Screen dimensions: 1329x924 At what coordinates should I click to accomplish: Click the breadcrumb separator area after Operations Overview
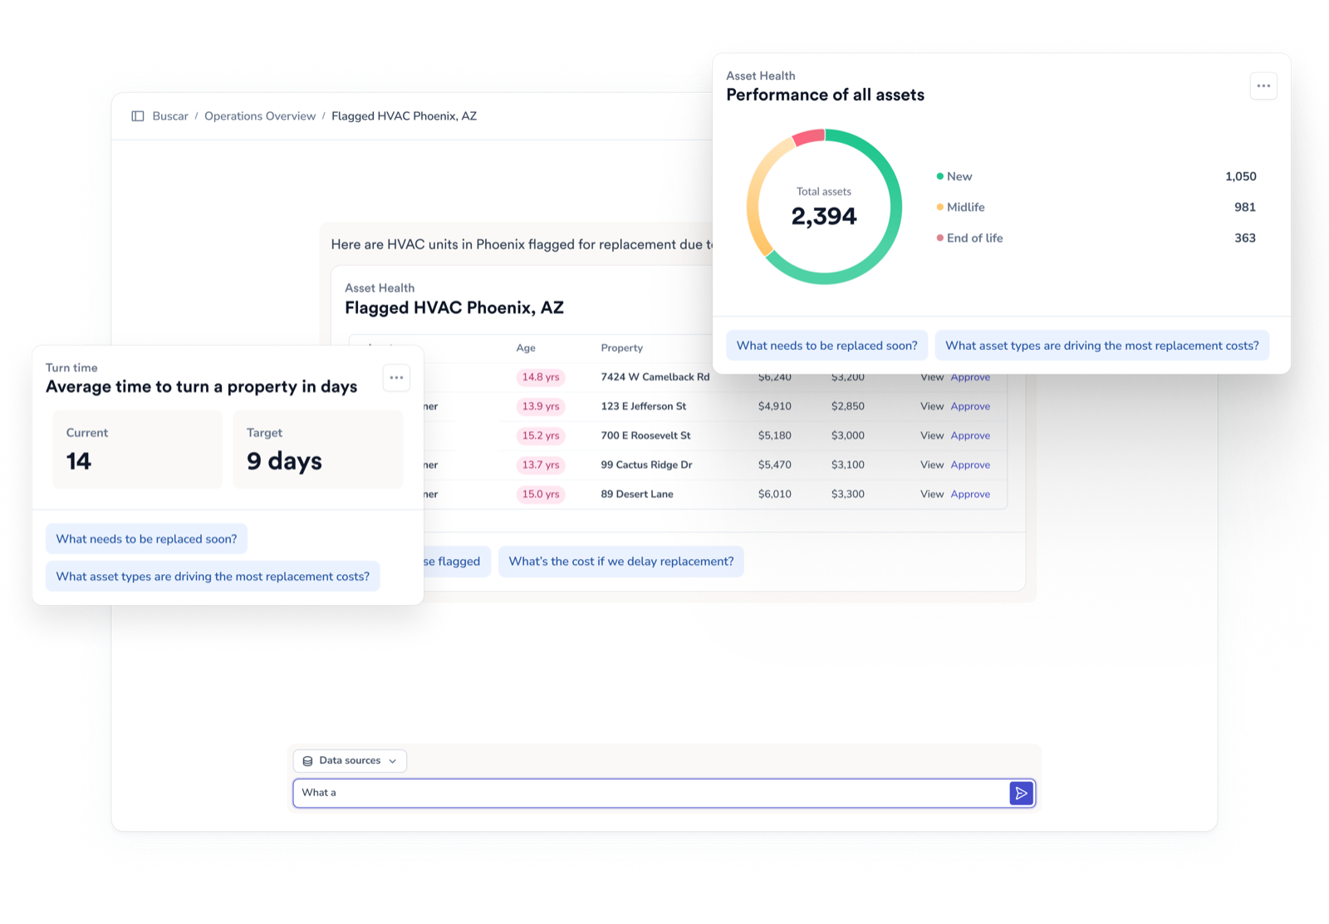pyautogui.click(x=323, y=116)
